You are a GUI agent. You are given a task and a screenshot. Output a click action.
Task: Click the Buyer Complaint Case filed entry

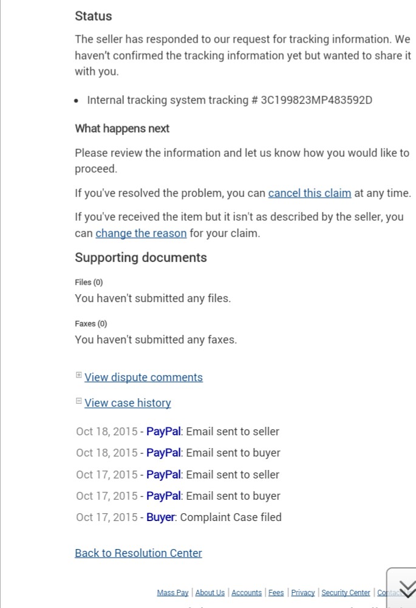click(179, 518)
